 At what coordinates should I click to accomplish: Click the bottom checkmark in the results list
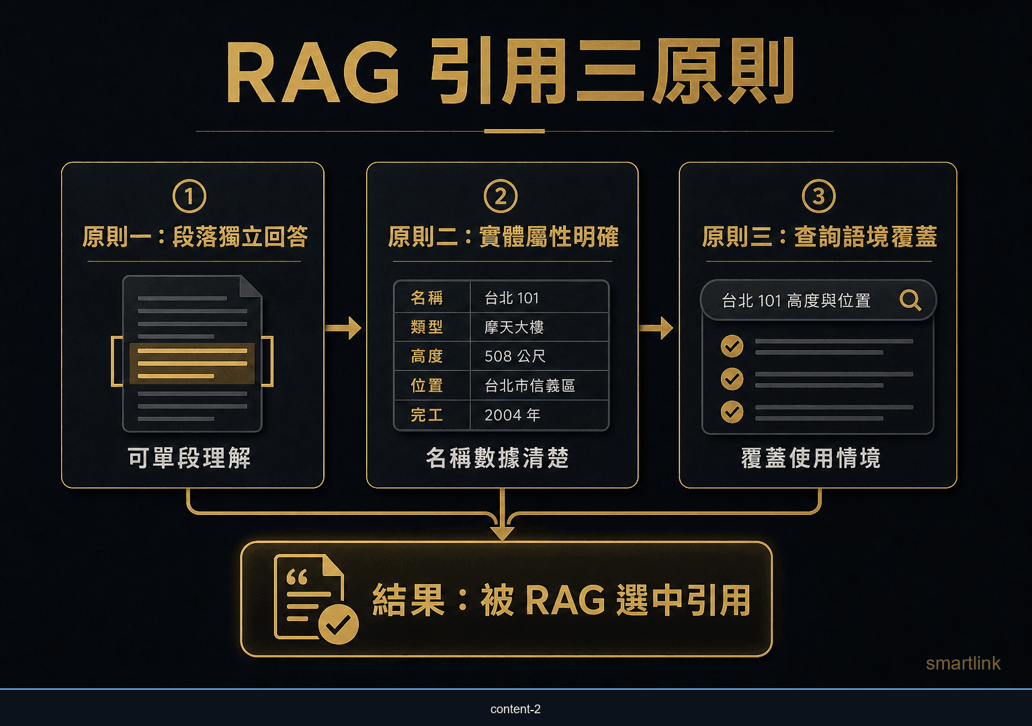tap(732, 411)
